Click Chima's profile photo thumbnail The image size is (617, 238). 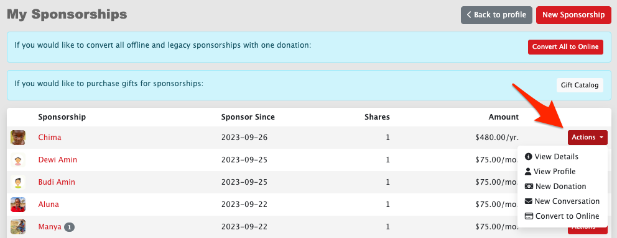[x=18, y=138]
